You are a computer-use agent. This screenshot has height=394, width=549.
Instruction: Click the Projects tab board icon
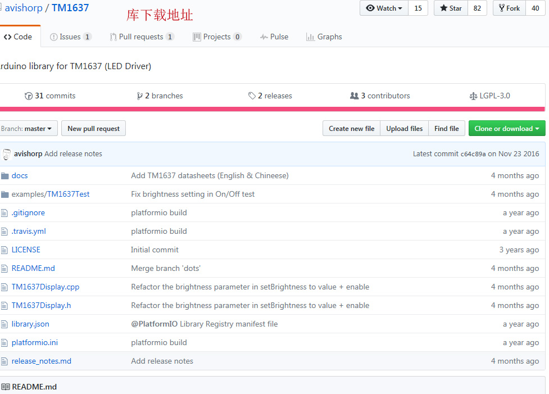(x=197, y=37)
